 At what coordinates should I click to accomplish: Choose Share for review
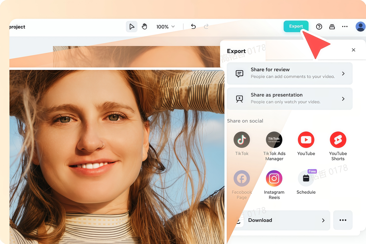289,73
